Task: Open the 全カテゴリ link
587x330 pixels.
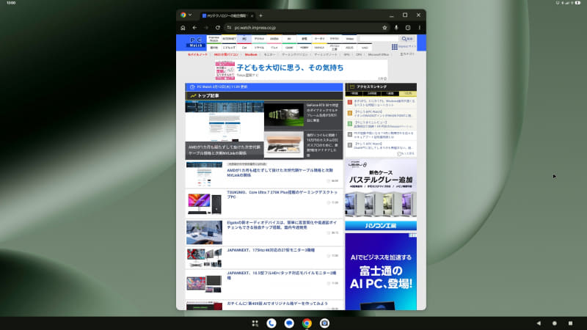Action: pyautogui.click(x=407, y=54)
